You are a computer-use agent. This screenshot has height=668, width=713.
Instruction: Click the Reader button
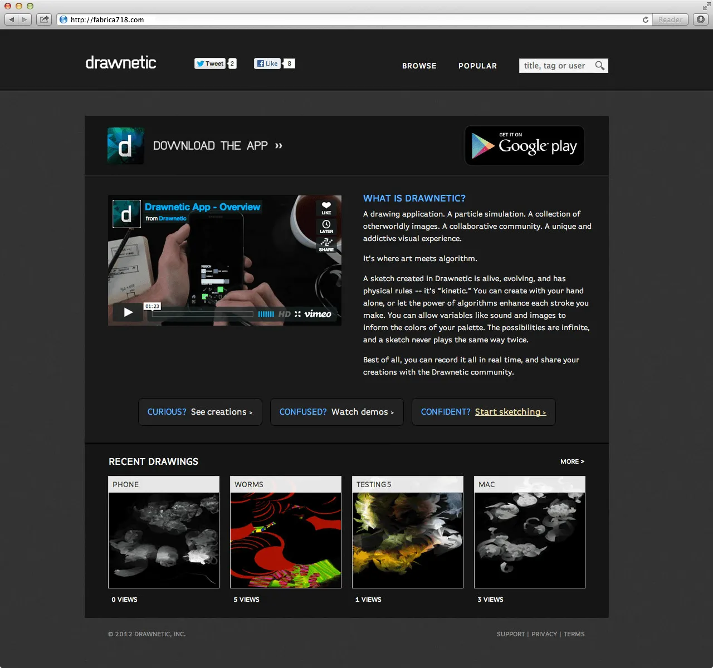click(670, 19)
